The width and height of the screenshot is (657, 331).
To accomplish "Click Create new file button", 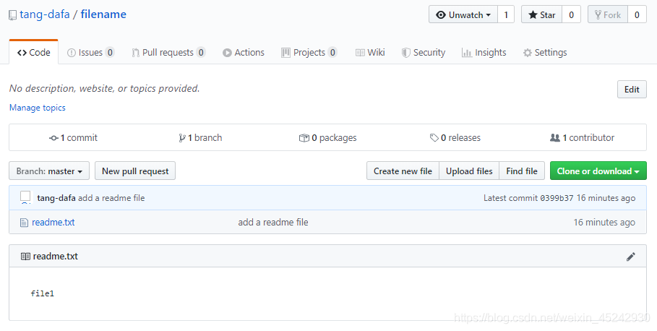I will (403, 171).
